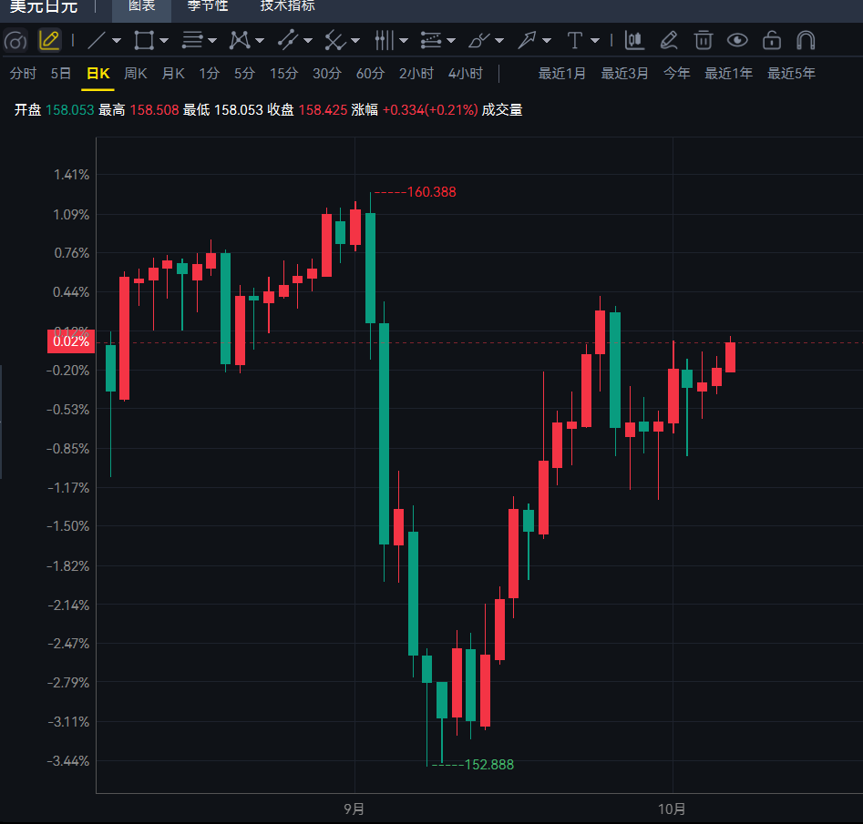Image resolution: width=863 pixels, height=824 pixels.
Task: Select the vertical cycle lines tool
Action: coord(384,41)
